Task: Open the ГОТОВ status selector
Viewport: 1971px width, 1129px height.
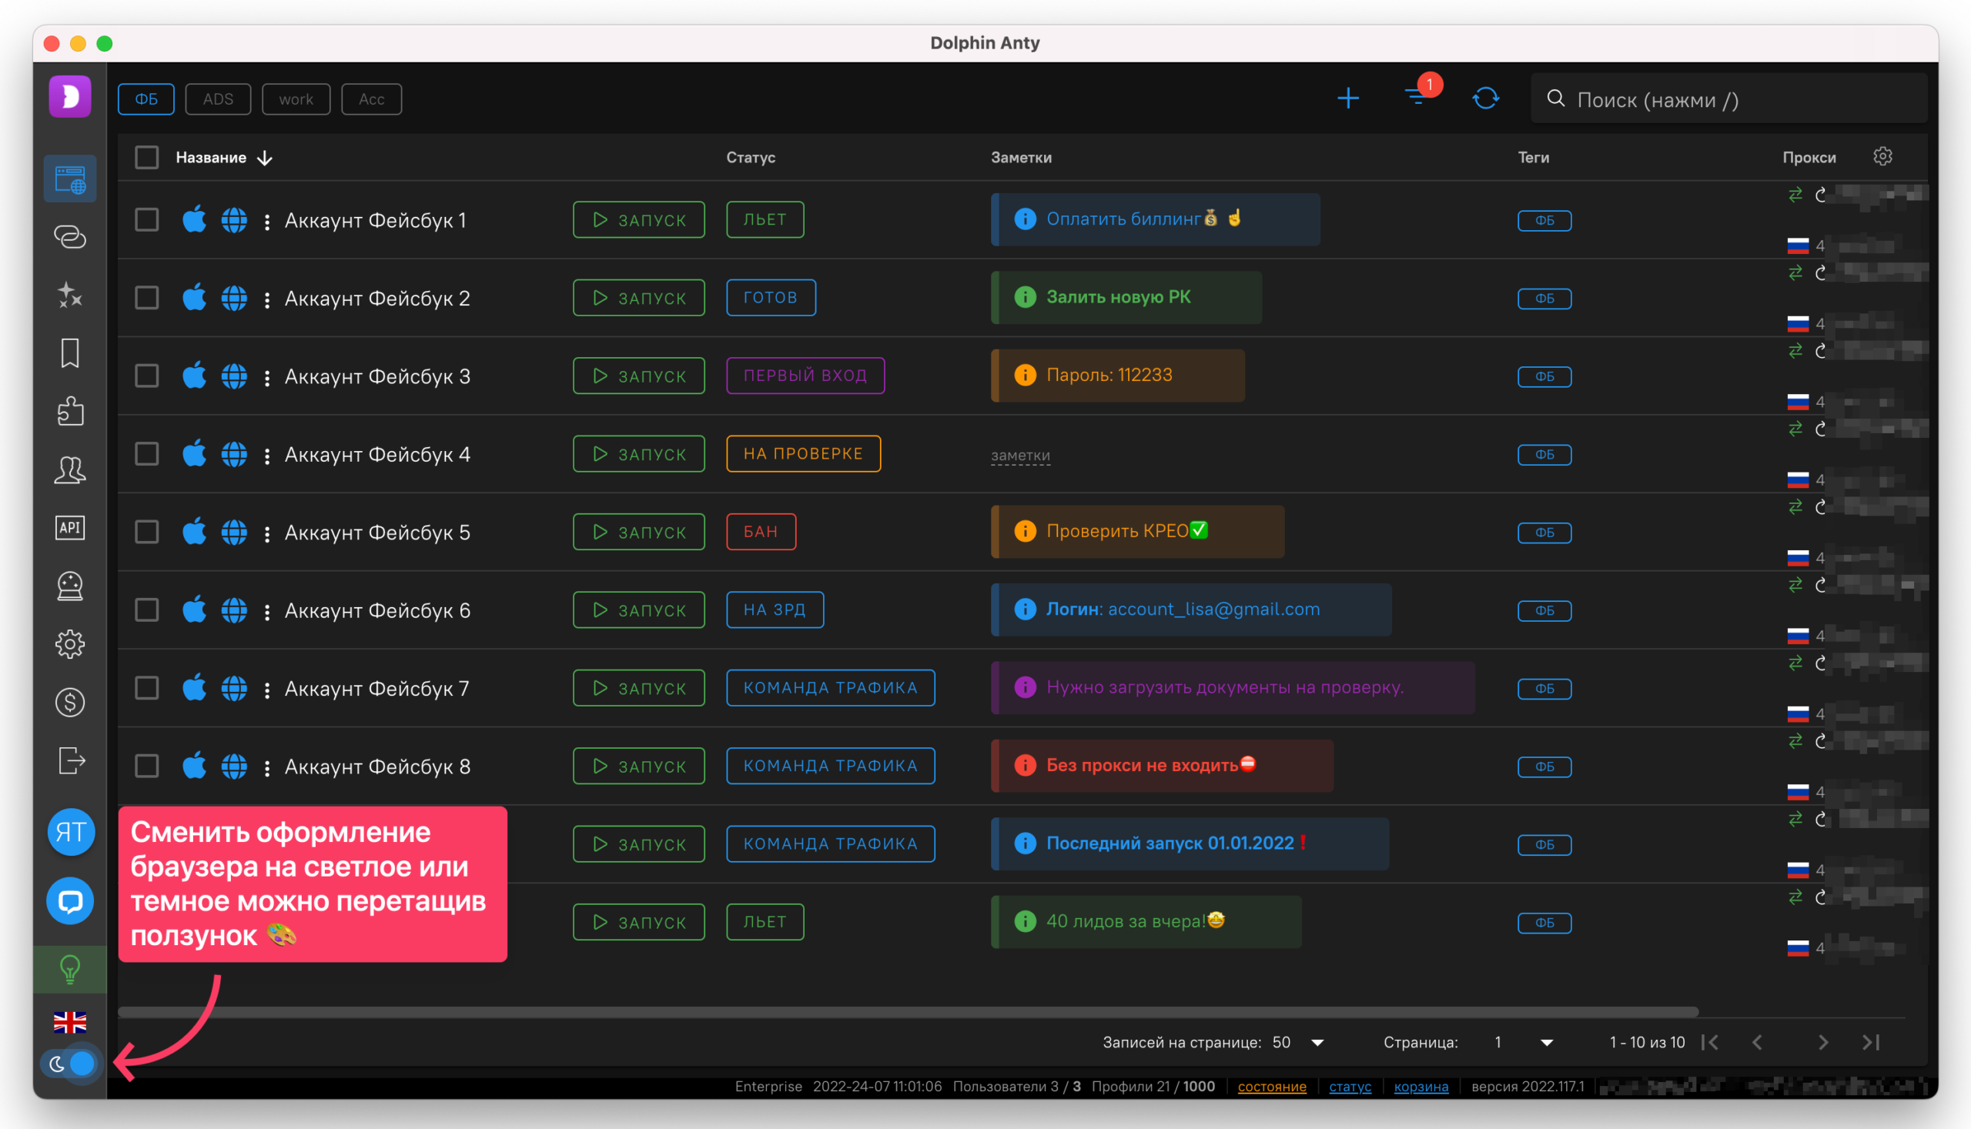Action: click(771, 298)
